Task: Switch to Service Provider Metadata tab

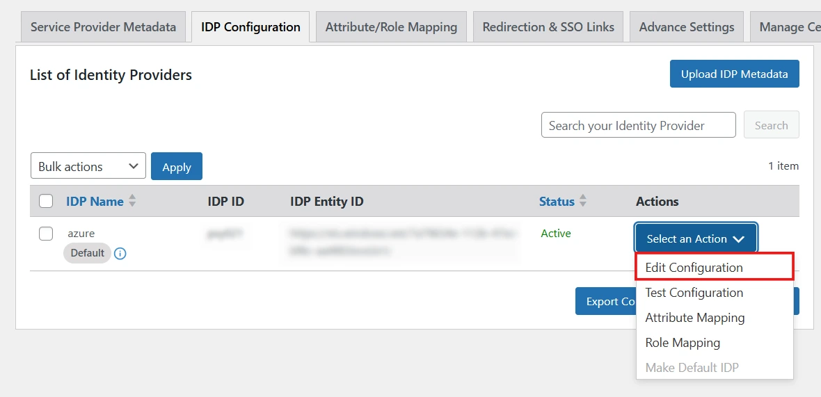Action: 103,27
